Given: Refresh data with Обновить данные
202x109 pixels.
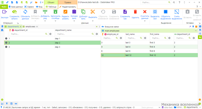Looking at the screenshot, I should click(25, 14).
